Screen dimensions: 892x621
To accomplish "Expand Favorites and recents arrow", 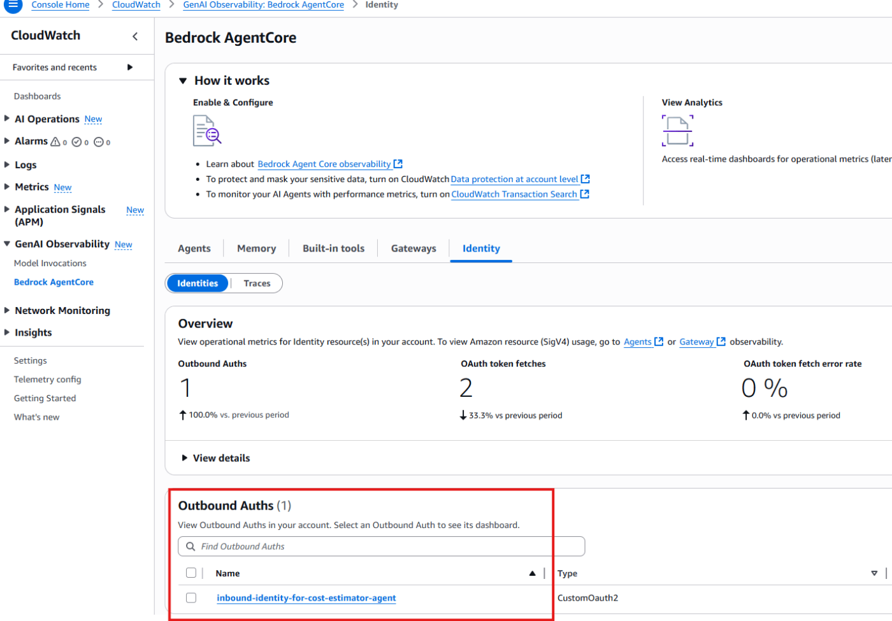I will [x=130, y=67].
